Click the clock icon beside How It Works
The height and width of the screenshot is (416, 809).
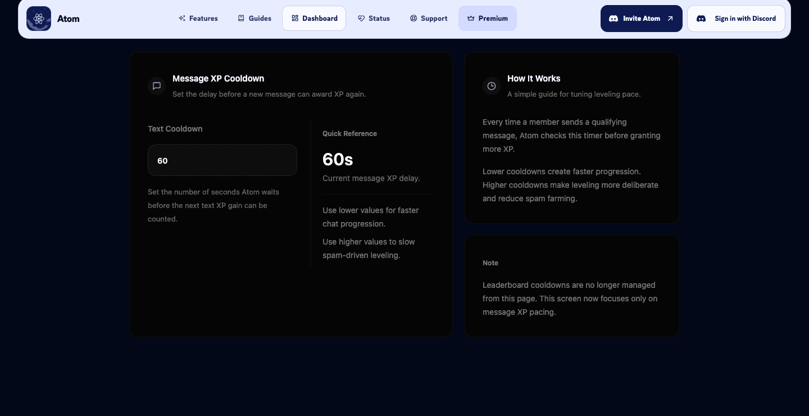coord(492,86)
